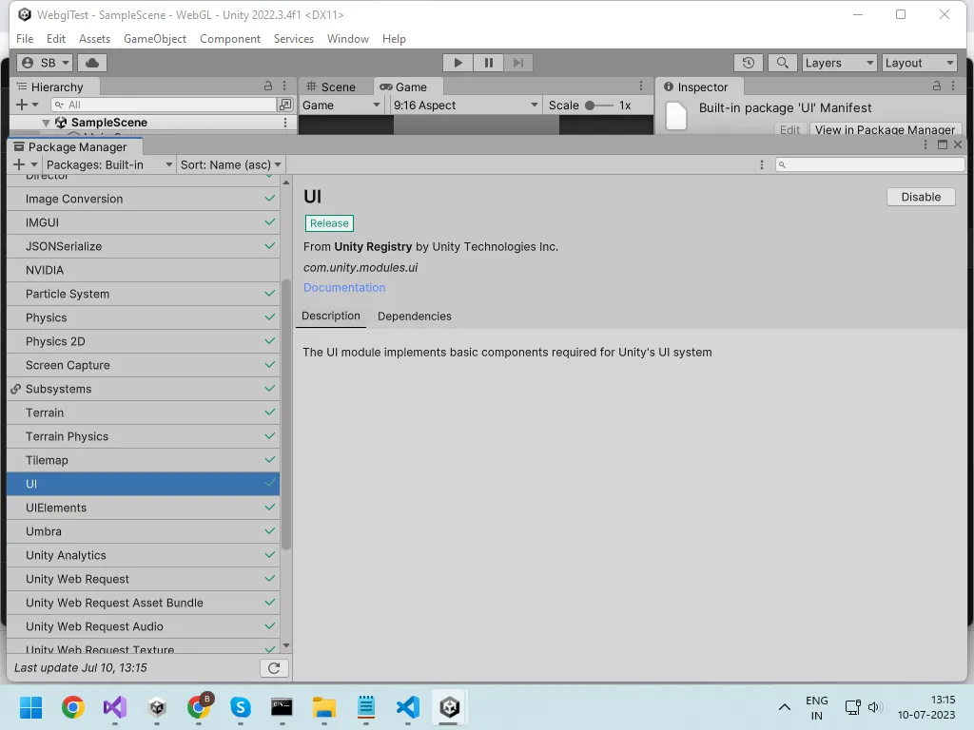Click the Disable button for UI package
This screenshot has height=730, width=974.
(921, 197)
